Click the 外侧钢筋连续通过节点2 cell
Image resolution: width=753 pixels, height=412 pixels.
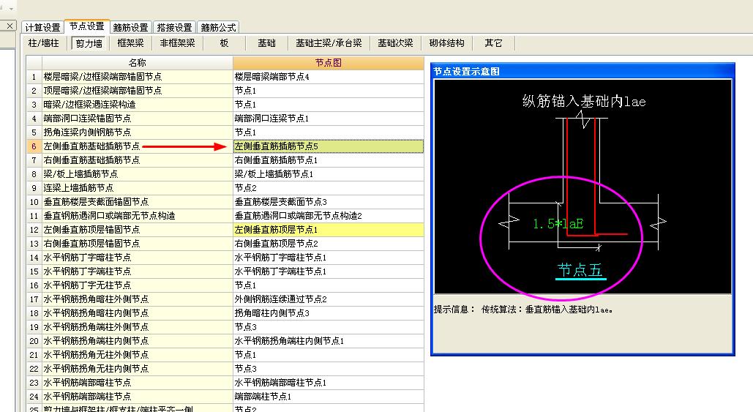(329, 299)
